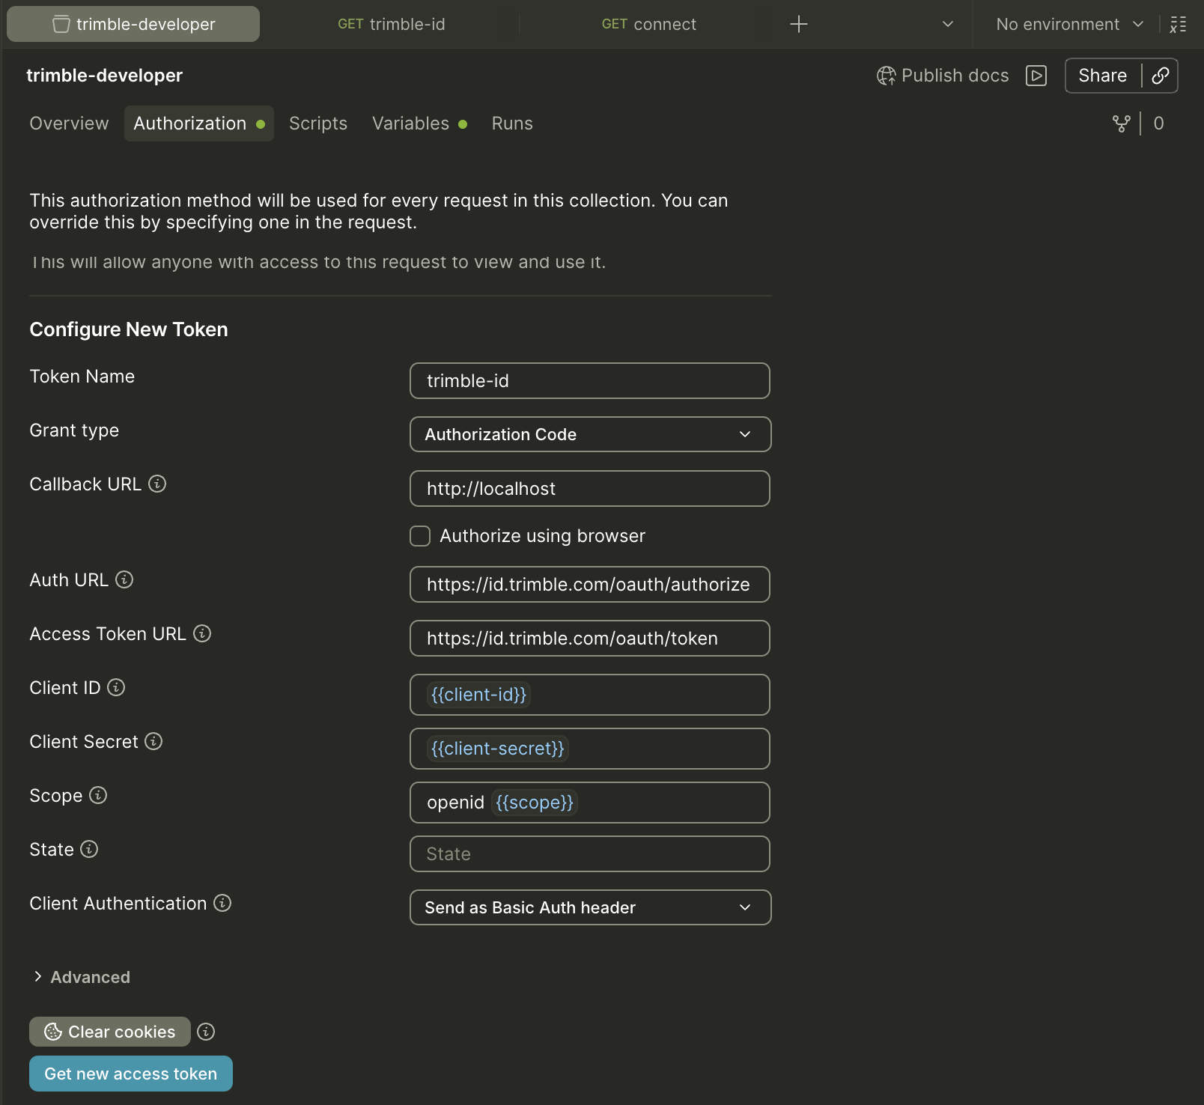
Task: Click the info icon next to Client Secret
Action: click(x=153, y=741)
